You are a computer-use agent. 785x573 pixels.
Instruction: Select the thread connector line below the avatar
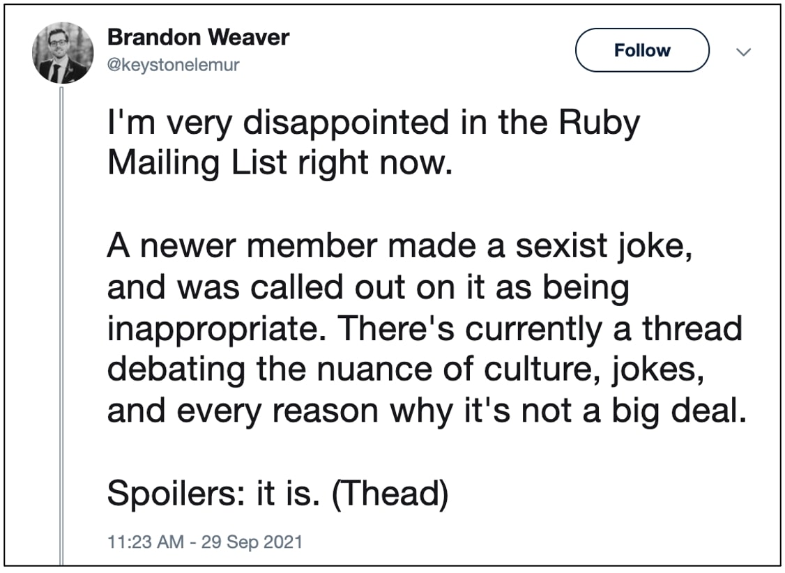[61, 326]
